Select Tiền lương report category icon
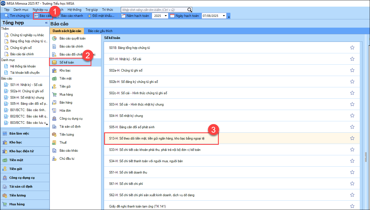Image resolution: width=370 pixels, height=210 pixels. coord(54,135)
